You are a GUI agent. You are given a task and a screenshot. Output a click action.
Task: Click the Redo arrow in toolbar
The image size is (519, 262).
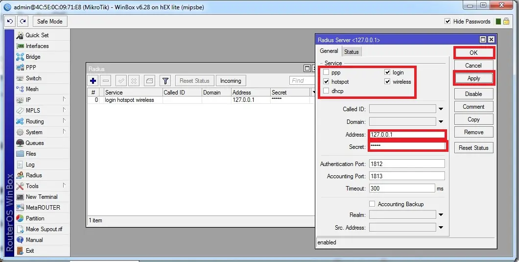(x=23, y=21)
